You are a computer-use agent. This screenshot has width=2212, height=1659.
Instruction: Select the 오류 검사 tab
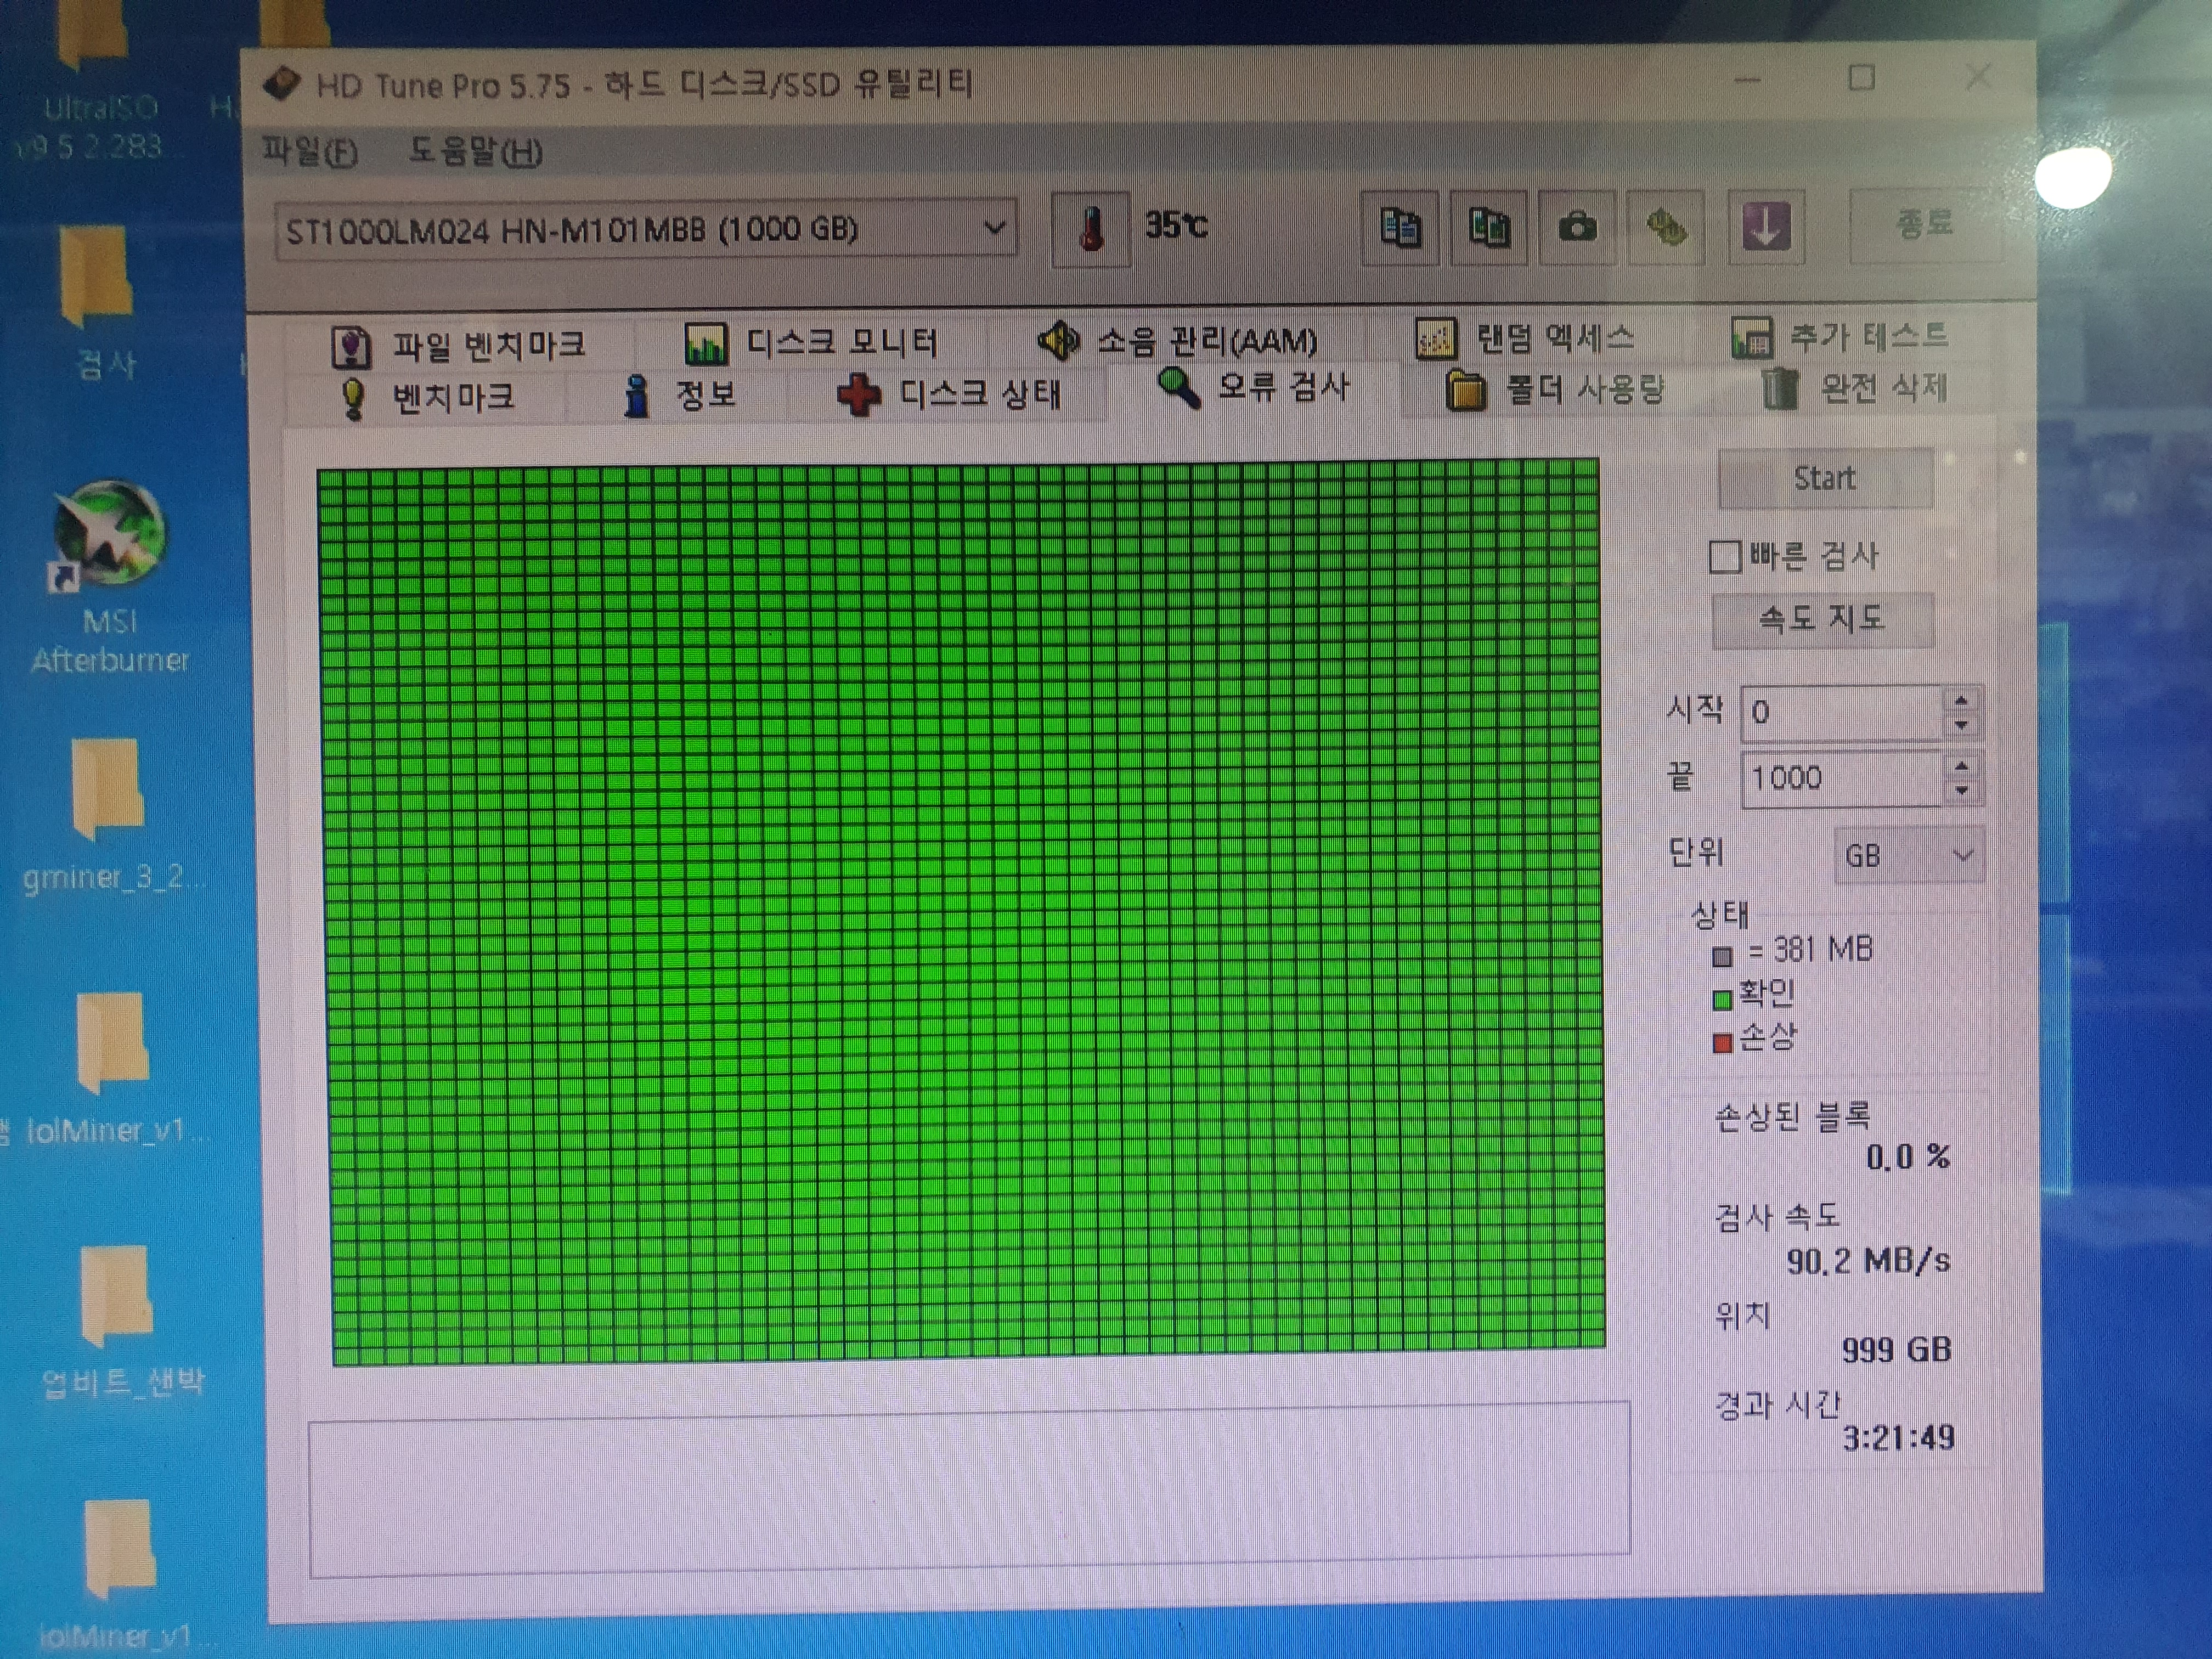[x=1254, y=387]
